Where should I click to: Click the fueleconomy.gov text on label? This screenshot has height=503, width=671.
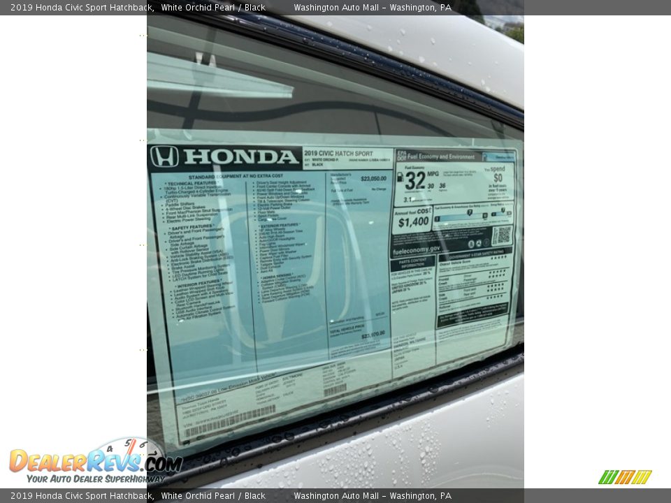click(x=417, y=249)
